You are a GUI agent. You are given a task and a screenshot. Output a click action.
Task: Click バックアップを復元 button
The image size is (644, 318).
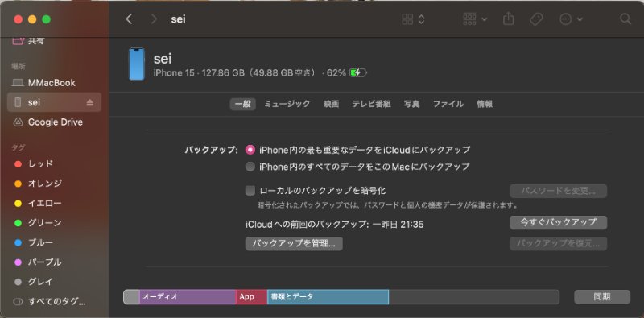point(558,243)
